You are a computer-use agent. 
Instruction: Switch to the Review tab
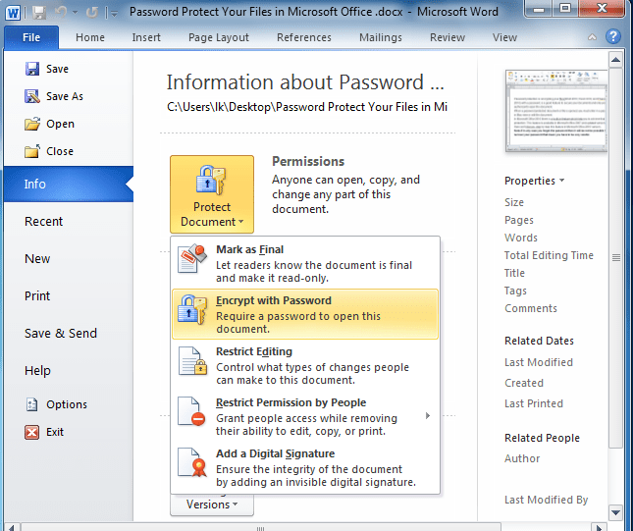coord(448,37)
